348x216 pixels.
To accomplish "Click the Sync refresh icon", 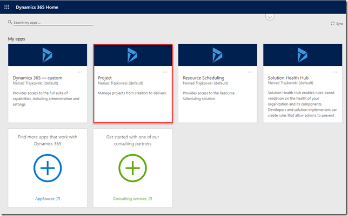I will [333, 24].
